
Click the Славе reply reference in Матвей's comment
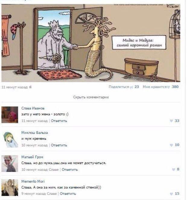pyautogui.click(x=54, y=170)
